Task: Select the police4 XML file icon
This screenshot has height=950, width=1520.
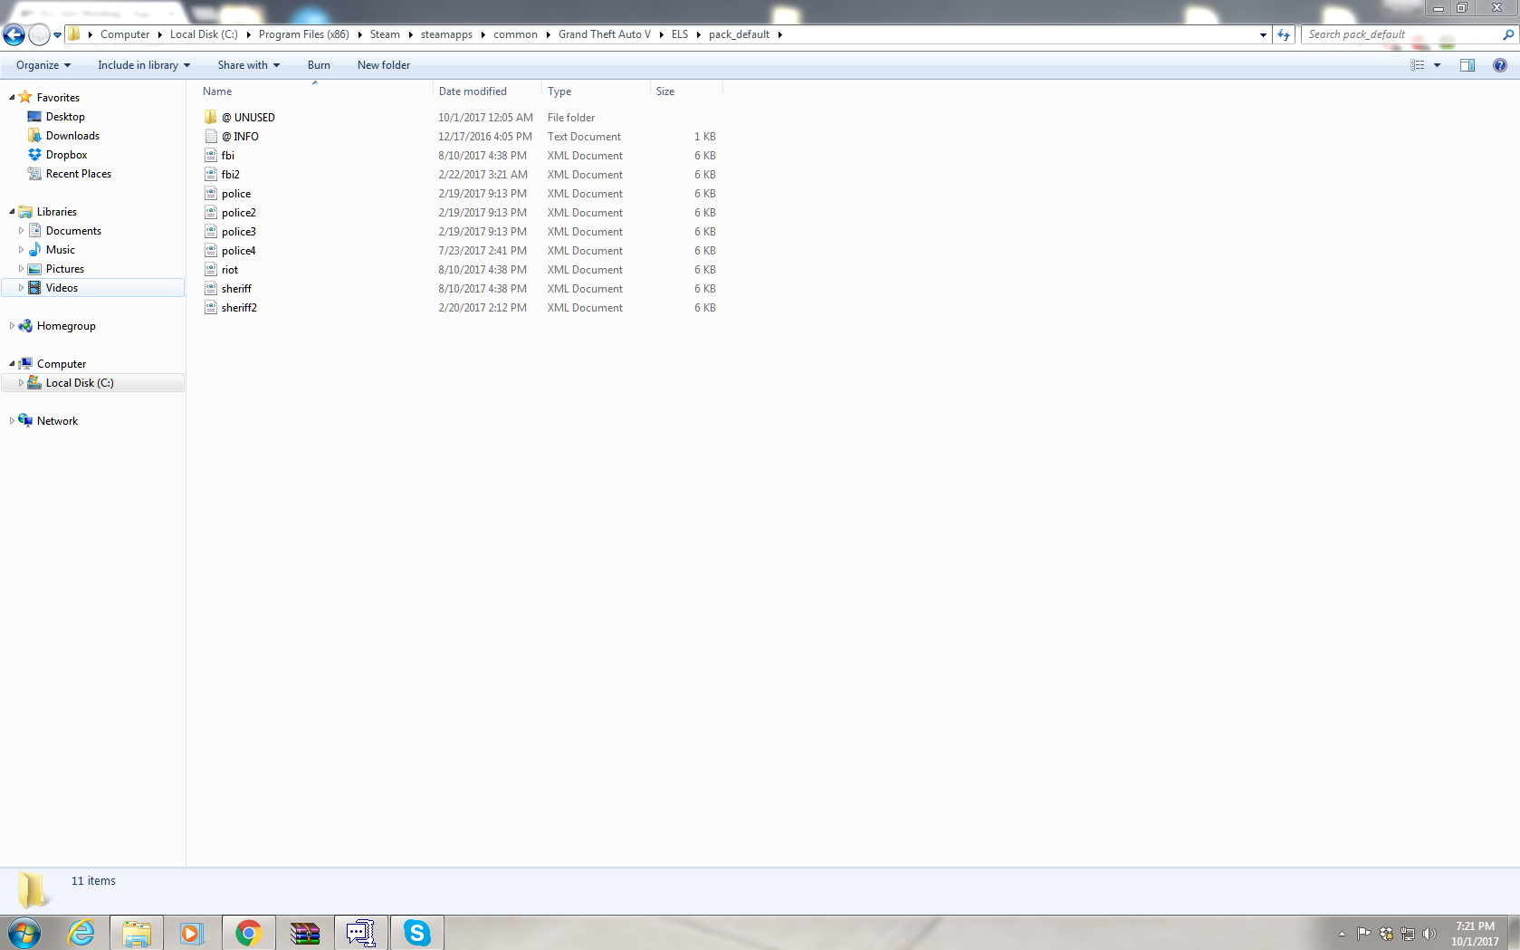Action: click(x=211, y=251)
